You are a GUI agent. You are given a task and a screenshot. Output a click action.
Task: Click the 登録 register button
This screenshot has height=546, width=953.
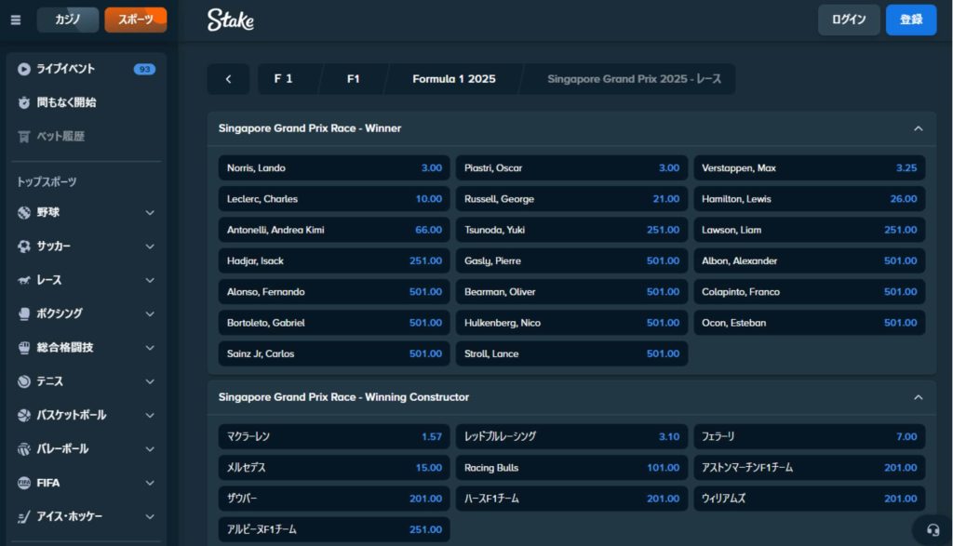(911, 20)
